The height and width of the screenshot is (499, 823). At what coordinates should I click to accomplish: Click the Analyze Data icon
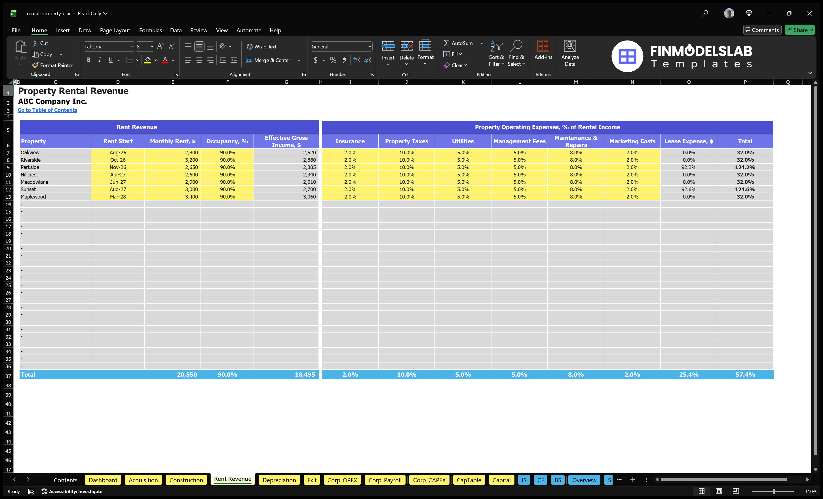coord(570,46)
